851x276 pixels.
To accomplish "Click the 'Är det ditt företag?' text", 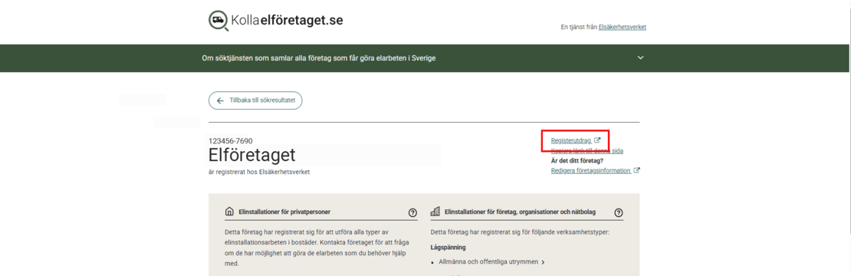I will point(577,160).
